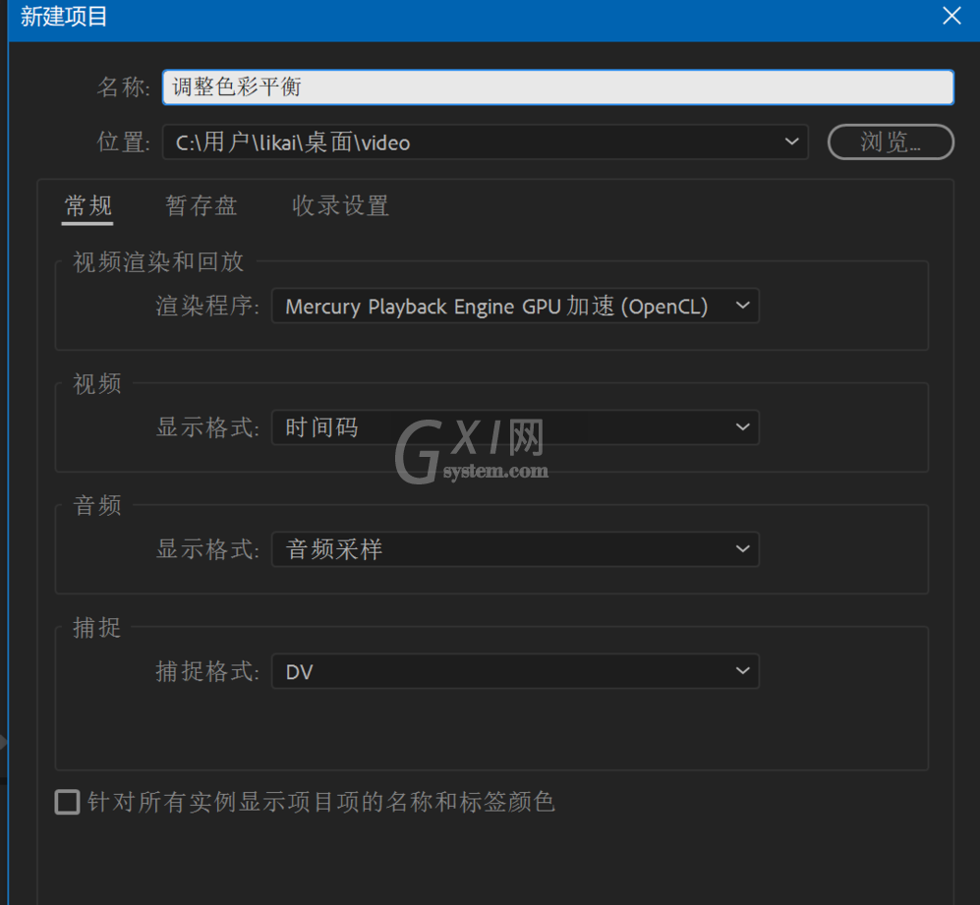Open the 渲染程序 renderer dropdown
Image resolution: width=980 pixels, height=905 pixels.
[515, 306]
